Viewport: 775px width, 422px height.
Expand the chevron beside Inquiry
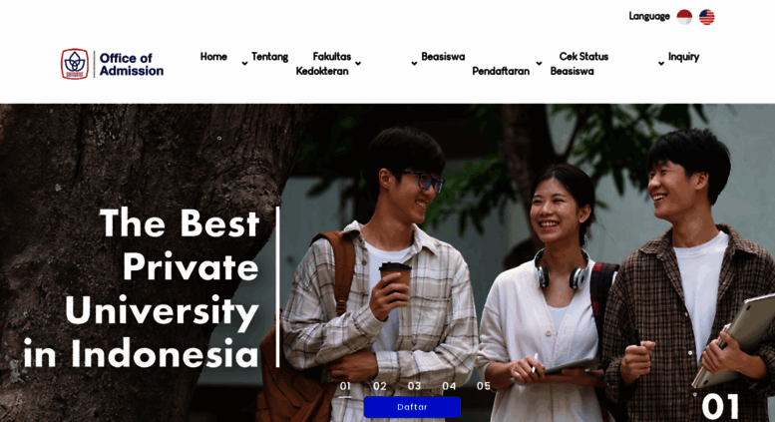tap(661, 63)
